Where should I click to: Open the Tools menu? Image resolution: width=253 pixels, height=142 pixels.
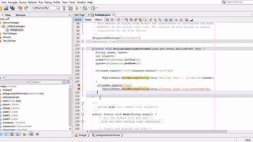[x=72, y=2]
